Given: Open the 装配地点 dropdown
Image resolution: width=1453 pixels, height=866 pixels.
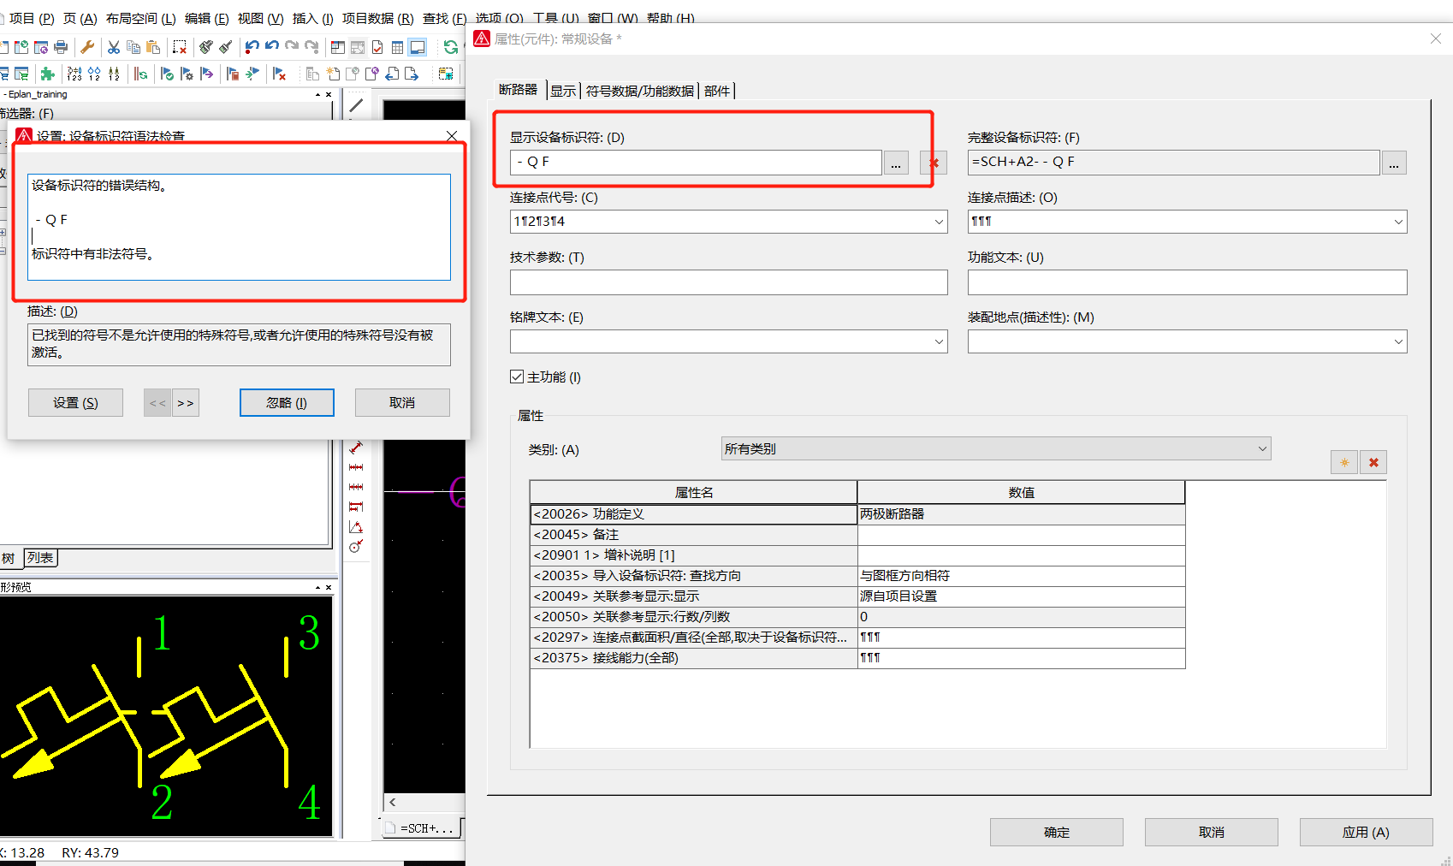Looking at the screenshot, I should point(1398,341).
